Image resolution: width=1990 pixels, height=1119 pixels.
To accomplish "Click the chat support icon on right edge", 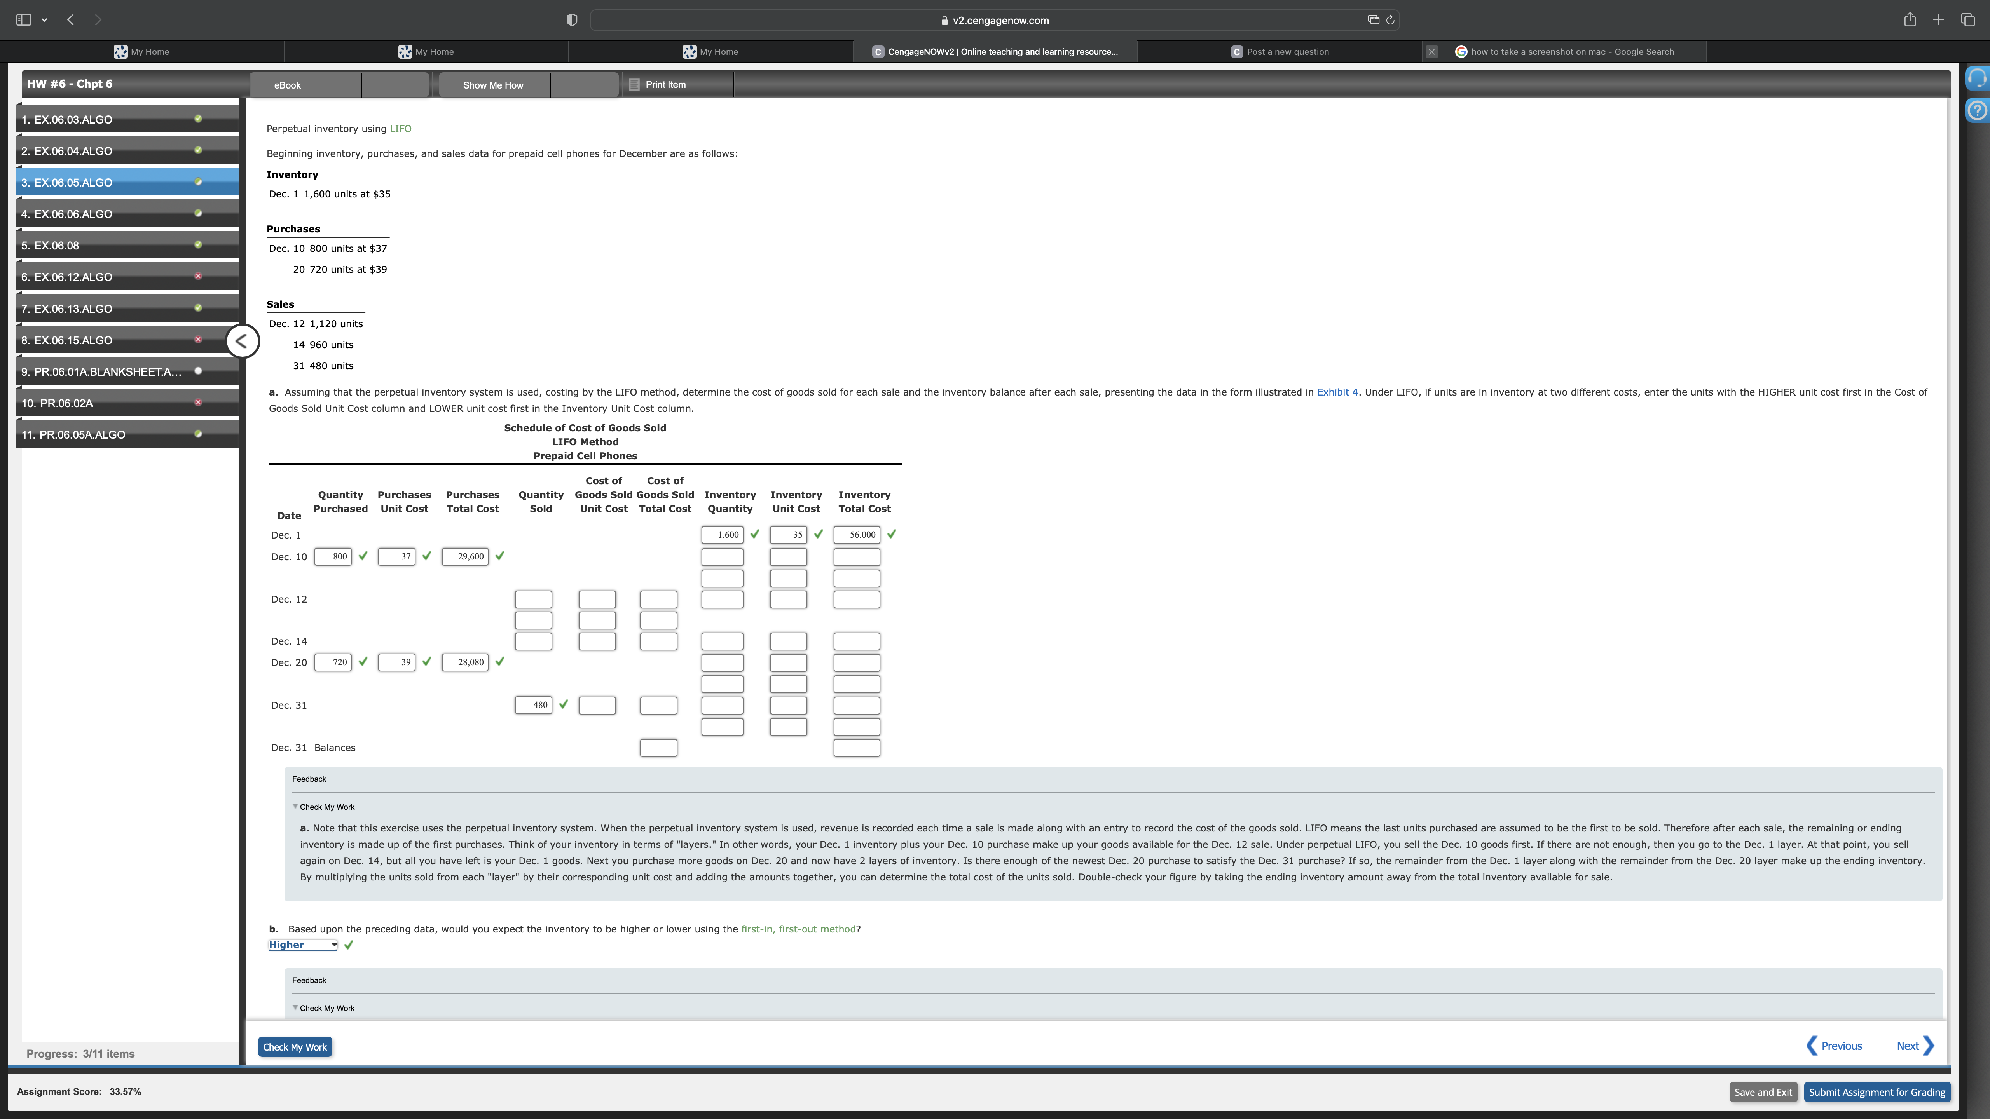I will pyautogui.click(x=1978, y=77).
